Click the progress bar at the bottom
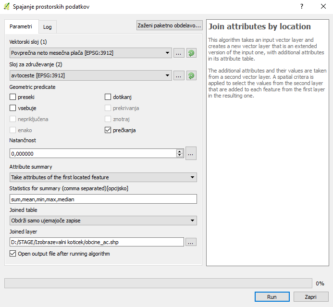Viewport: 333px width, 307px height. click(158, 283)
